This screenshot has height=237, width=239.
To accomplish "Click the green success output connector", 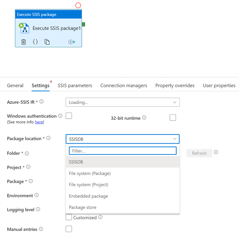I will [x=83, y=24].
